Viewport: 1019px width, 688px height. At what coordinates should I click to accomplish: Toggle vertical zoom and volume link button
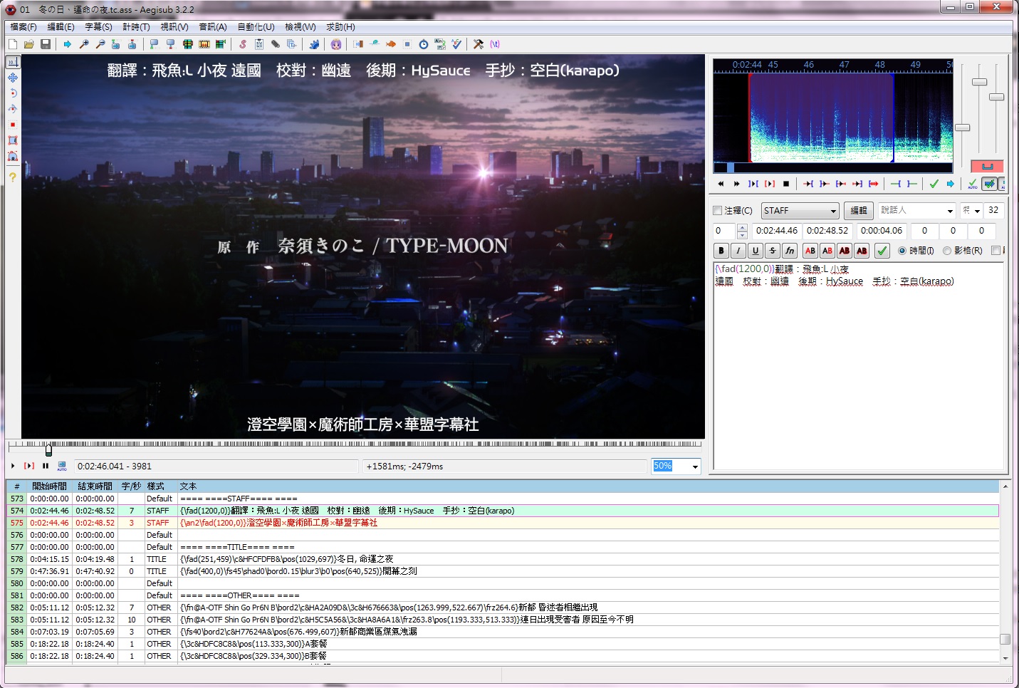(x=987, y=166)
